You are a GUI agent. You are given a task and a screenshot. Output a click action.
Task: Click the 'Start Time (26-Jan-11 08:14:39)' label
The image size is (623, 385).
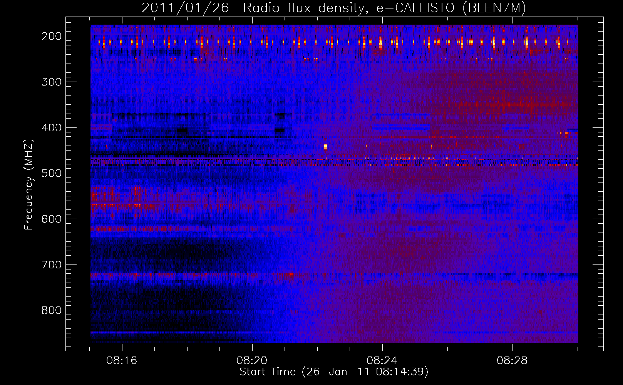(334, 372)
